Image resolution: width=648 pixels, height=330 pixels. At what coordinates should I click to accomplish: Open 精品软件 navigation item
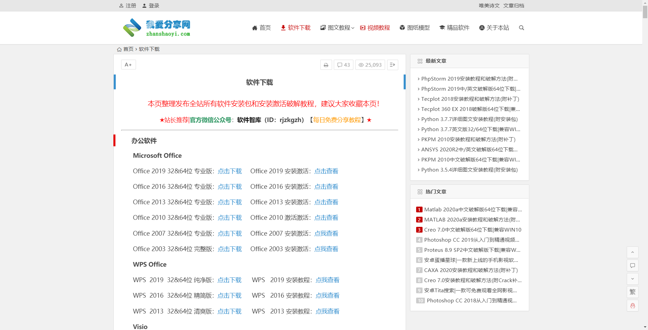454,28
